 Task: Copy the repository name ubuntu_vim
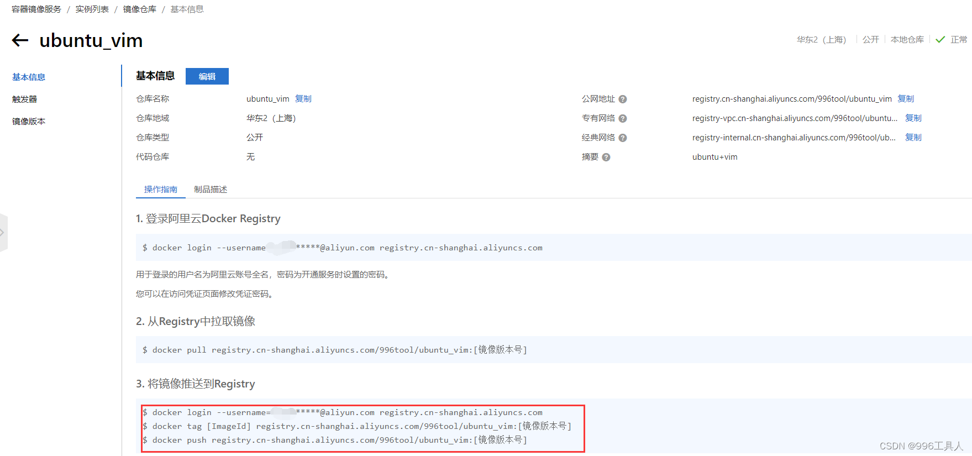pyautogui.click(x=303, y=98)
